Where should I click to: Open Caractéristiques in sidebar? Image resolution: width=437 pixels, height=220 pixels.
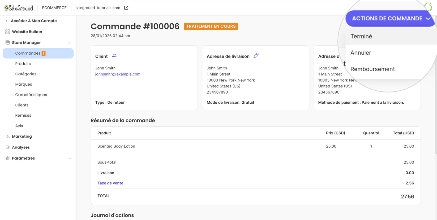(x=31, y=95)
